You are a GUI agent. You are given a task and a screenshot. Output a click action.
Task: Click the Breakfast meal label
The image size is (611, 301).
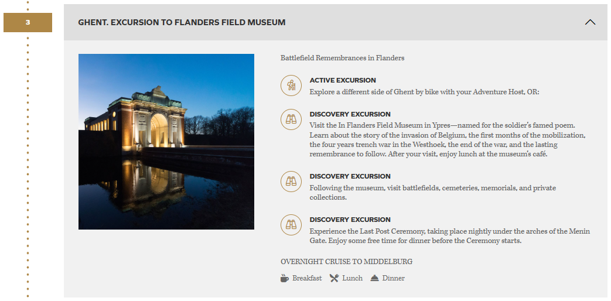tap(307, 278)
